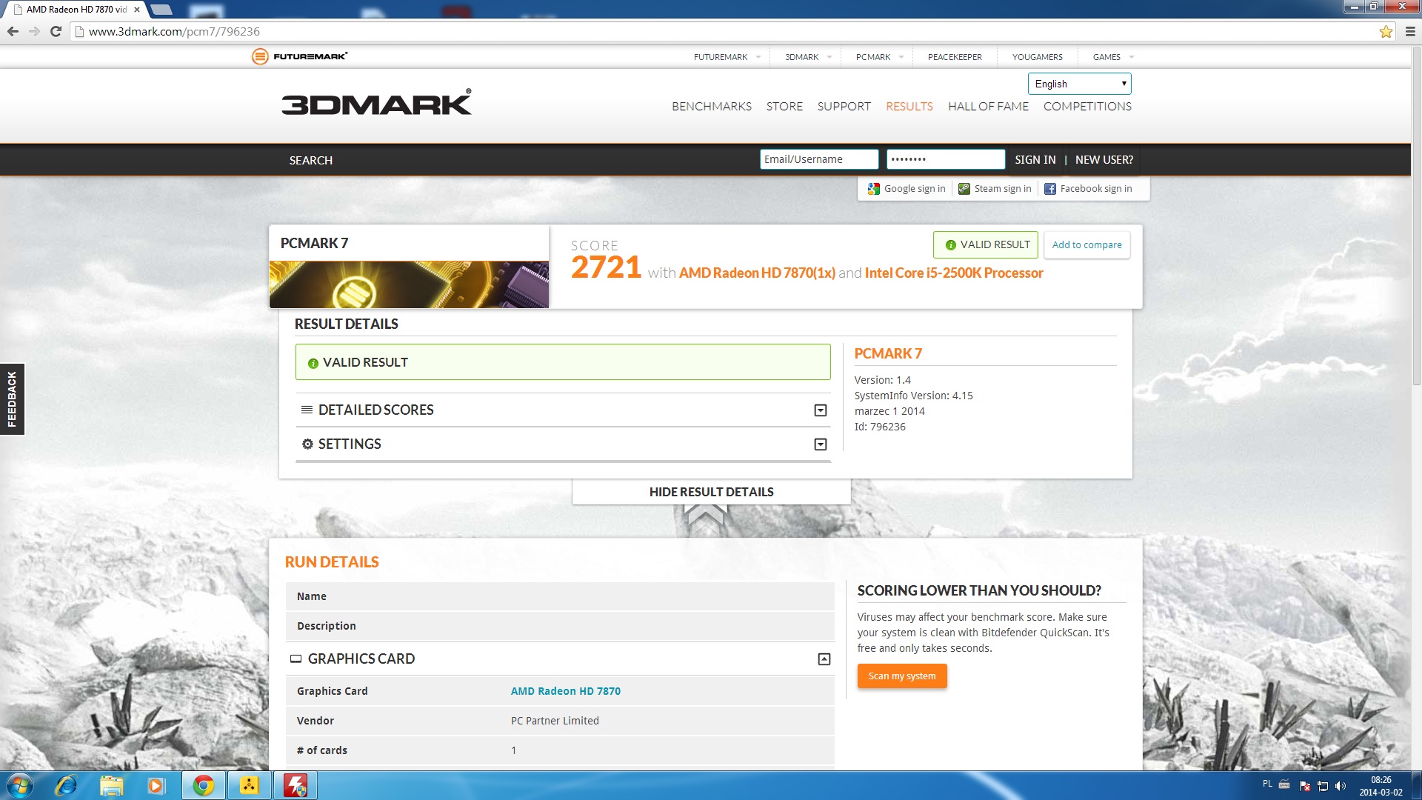The height and width of the screenshot is (800, 1422).
Task: Open the Hall of Fame menu
Action: coord(988,106)
